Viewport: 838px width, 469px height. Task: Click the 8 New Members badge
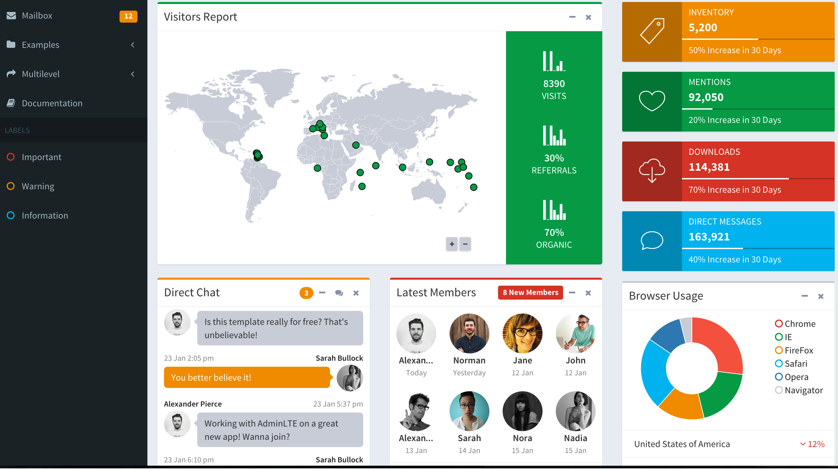(530, 293)
